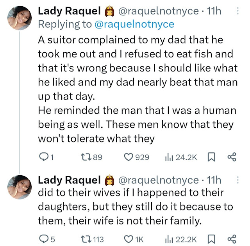View analytics of the 24.2K views tweet
The image size is (250, 246).
[170, 157]
